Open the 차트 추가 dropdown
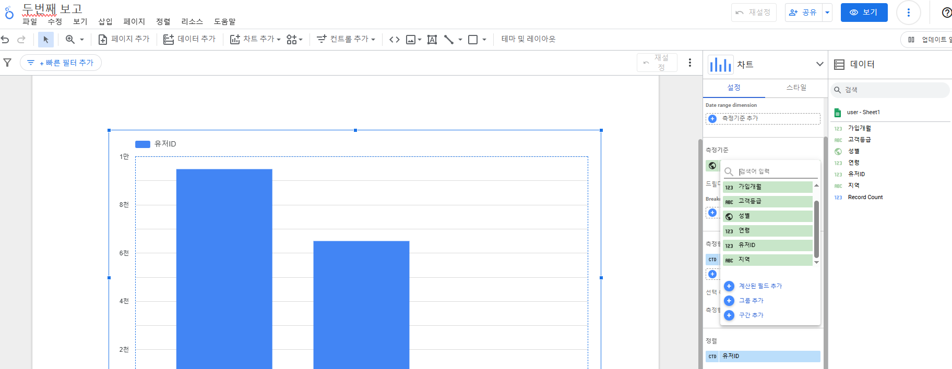Image resolution: width=952 pixels, height=369 pixels. point(255,39)
